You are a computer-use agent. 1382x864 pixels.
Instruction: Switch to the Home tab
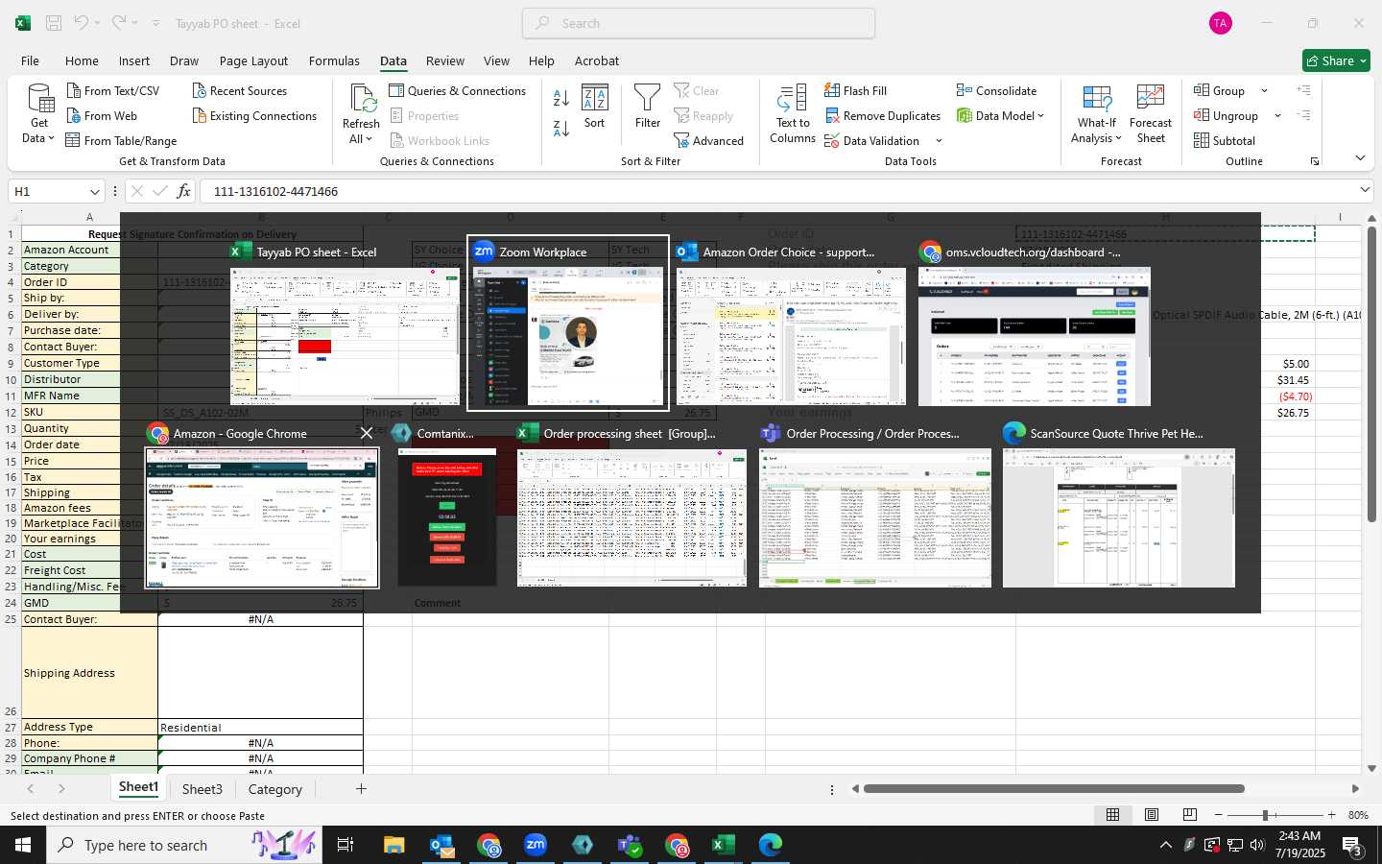82,60
